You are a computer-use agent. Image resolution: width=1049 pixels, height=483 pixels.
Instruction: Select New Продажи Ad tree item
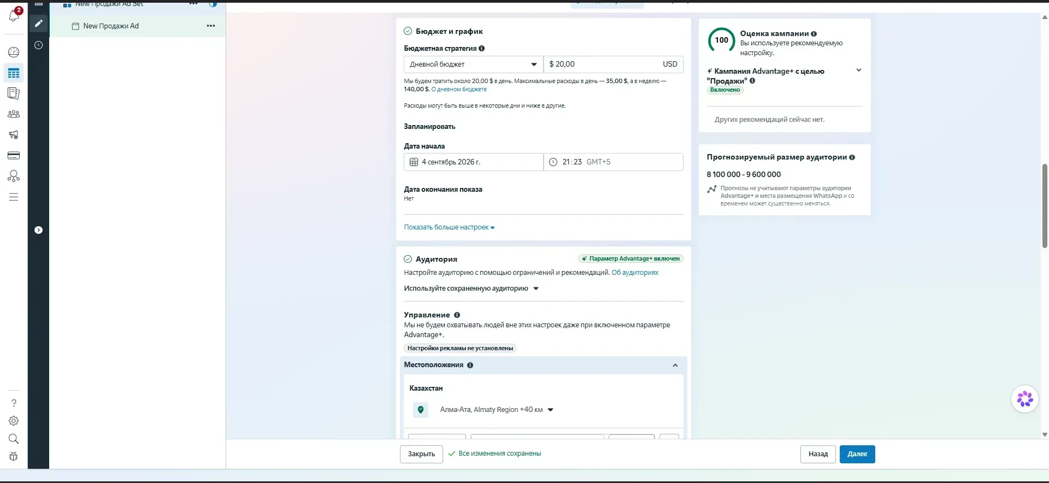tap(111, 26)
